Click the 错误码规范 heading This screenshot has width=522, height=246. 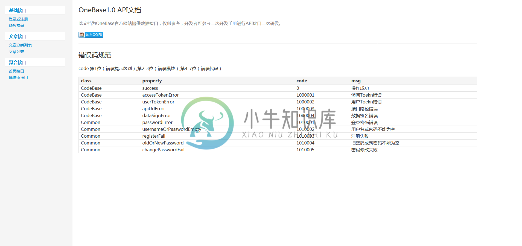point(95,55)
